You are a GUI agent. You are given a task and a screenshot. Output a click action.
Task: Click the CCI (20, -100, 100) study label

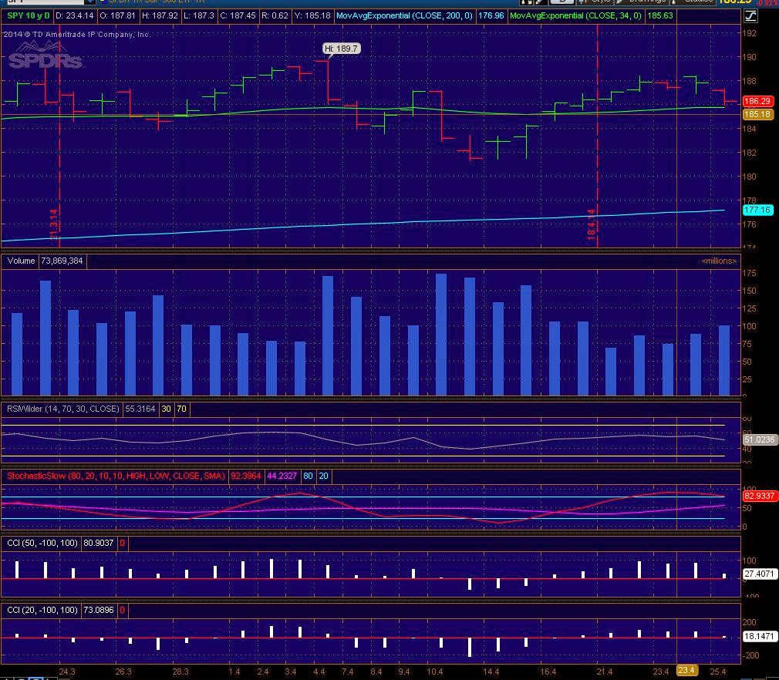tap(42, 610)
